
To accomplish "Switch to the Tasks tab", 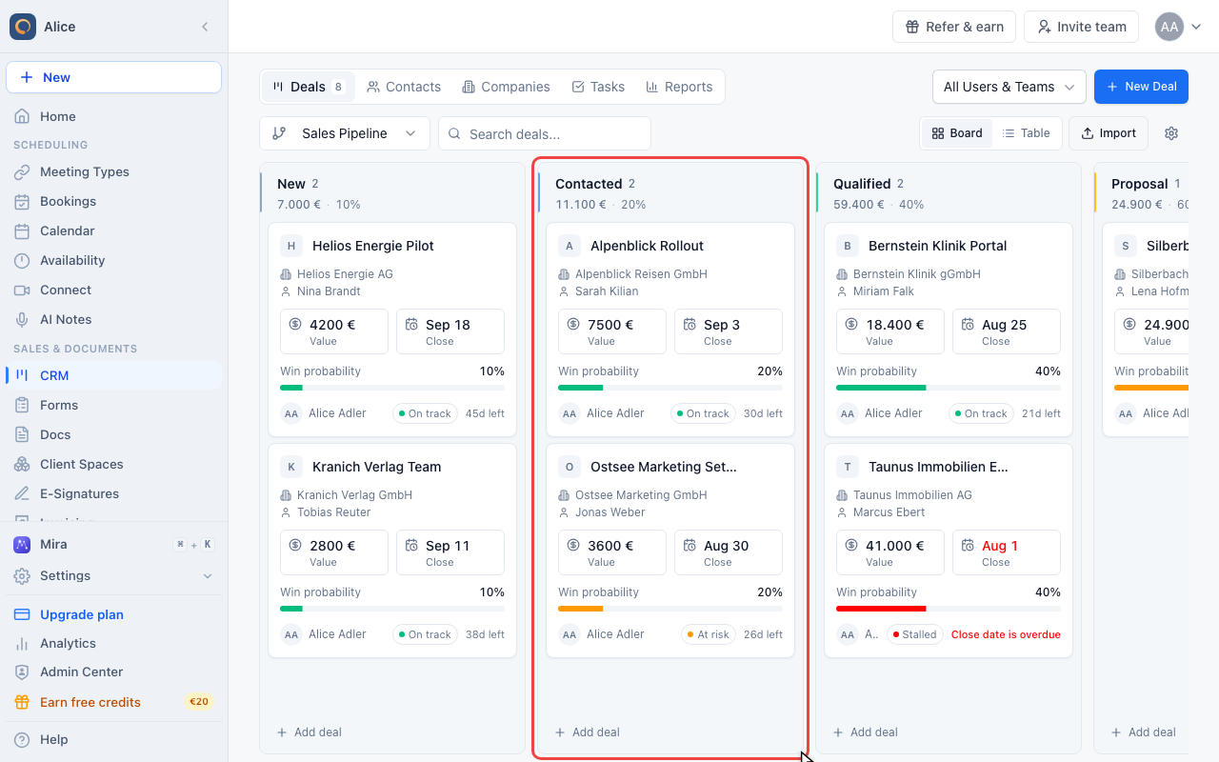I will [598, 87].
